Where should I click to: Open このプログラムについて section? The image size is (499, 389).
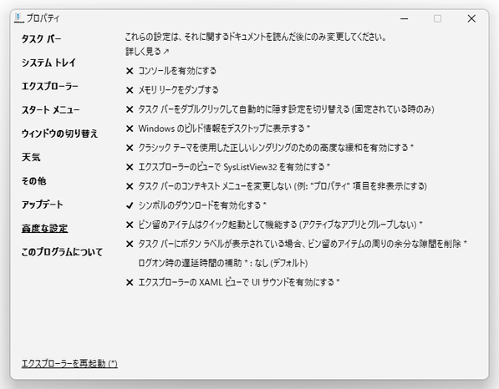62,252
